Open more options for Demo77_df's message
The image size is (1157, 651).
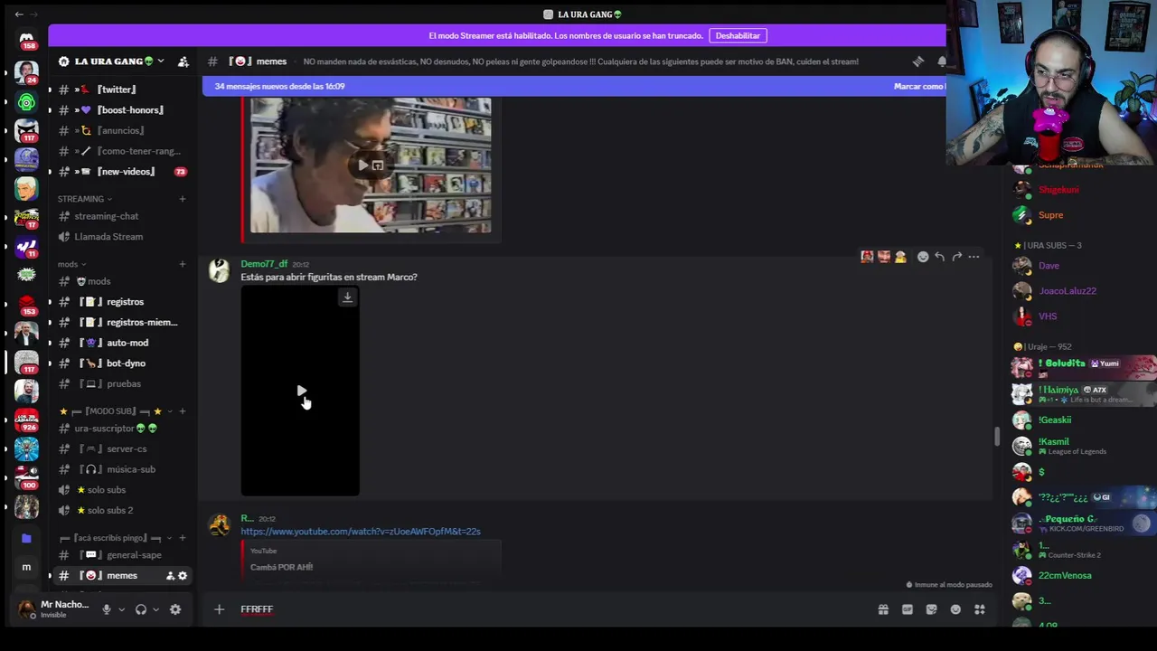974,257
